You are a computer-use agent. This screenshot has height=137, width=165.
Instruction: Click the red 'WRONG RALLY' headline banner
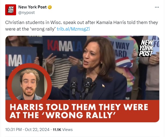[82, 111]
